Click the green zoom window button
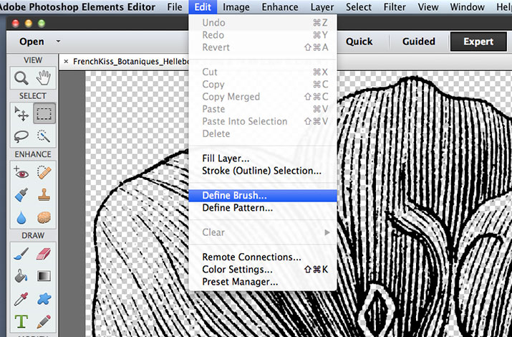 coord(42,23)
